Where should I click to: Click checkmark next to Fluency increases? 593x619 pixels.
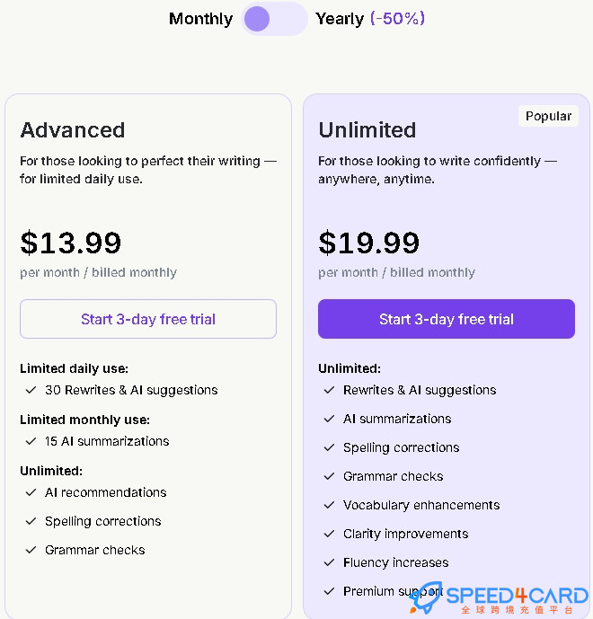329,562
